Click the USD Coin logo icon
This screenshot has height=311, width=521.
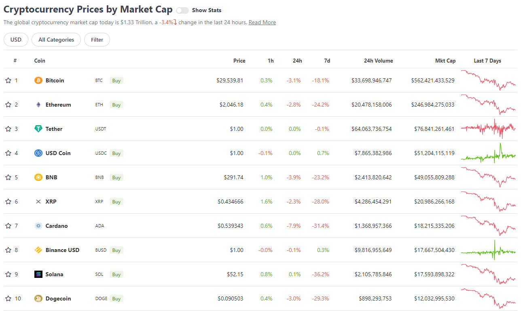[38, 153]
